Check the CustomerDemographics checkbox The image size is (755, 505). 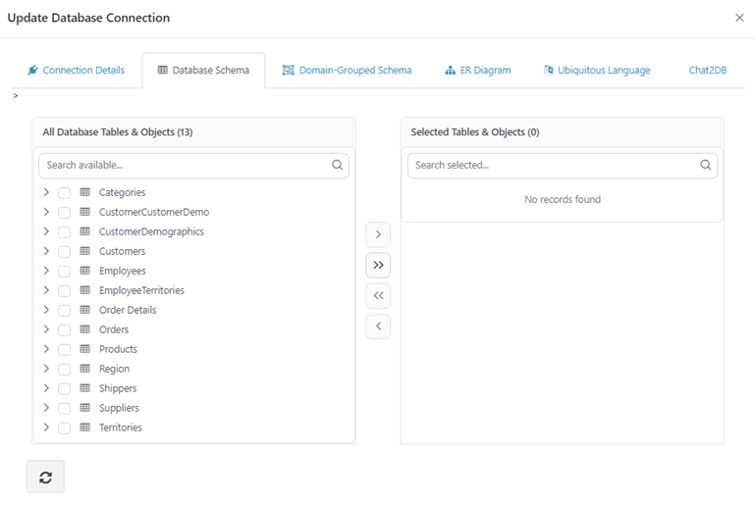[64, 231]
